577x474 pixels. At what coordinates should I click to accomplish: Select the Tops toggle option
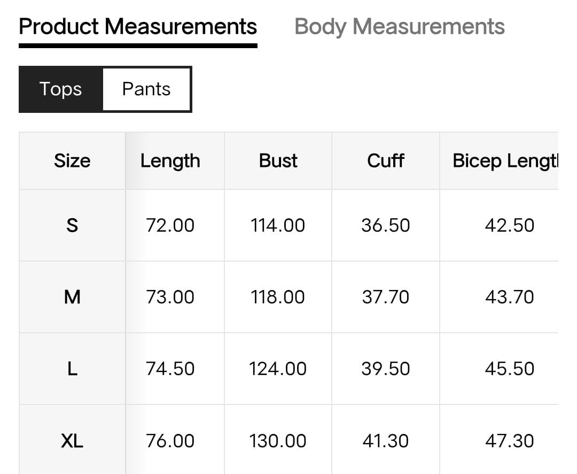click(60, 89)
